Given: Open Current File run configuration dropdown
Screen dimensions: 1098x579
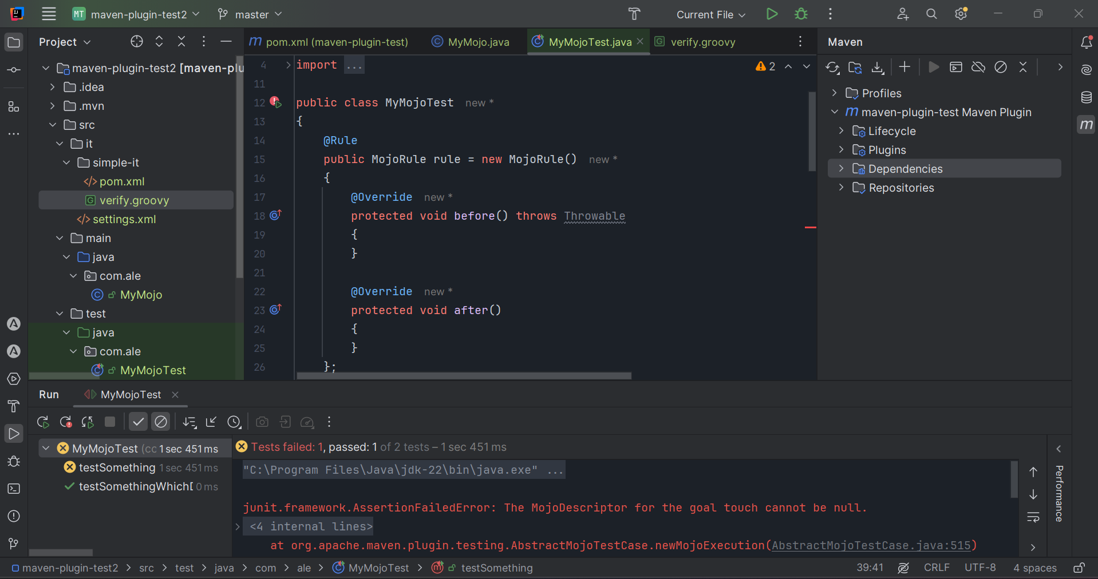Looking at the screenshot, I should pos(710,14).
